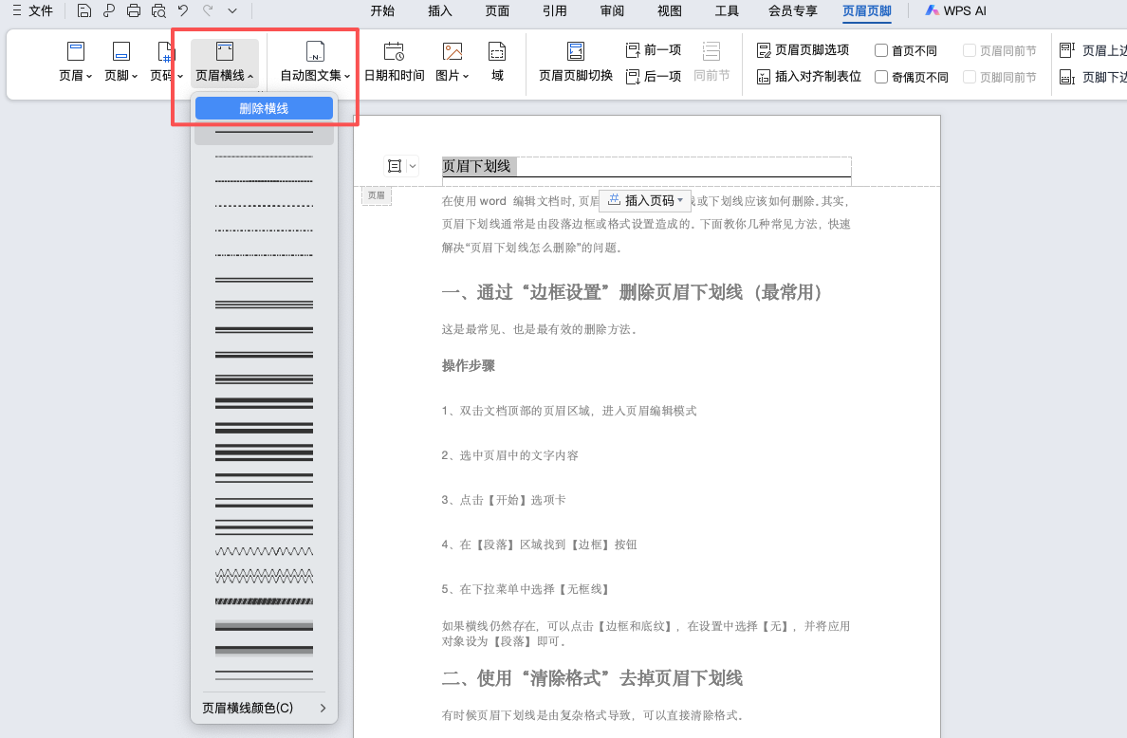This screenshot has height=738, width=1127.
Task: Switch to the 审阅 ribbon tab
Action: pos(611,10)
